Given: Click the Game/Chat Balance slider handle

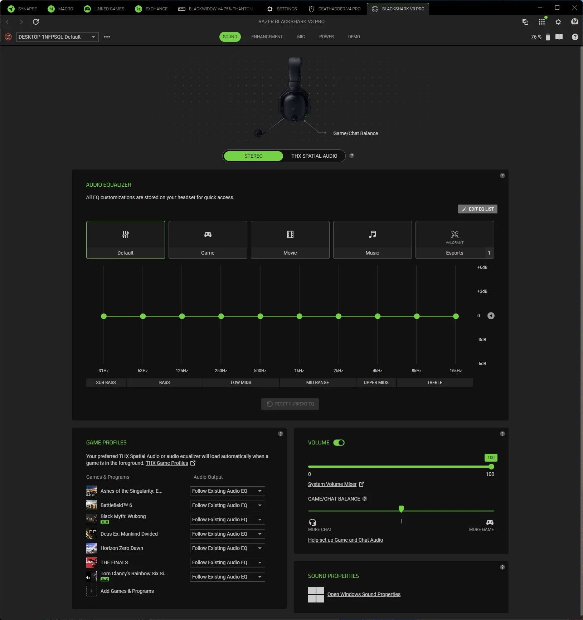Looking at the screenshot, I should 401,509.
